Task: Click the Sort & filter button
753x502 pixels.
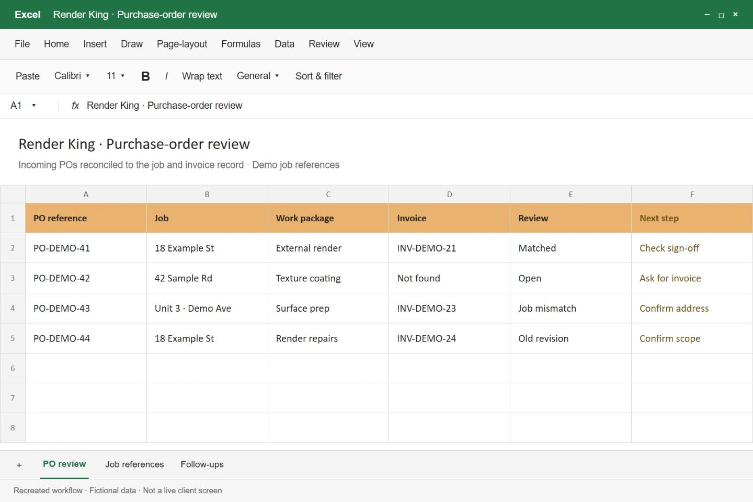Action: (318, 76)
